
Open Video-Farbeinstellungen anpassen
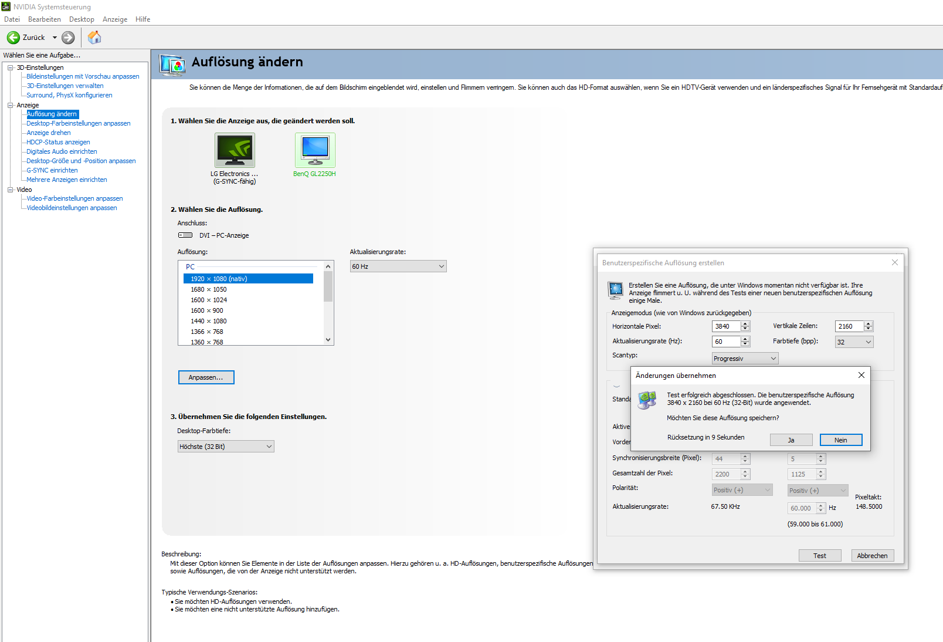[74, 198]
